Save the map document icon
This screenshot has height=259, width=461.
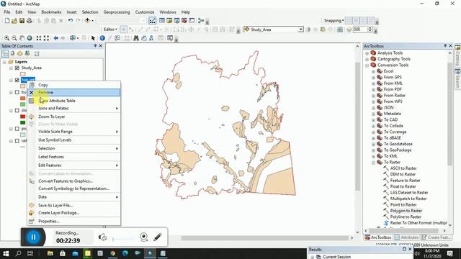click(22, 21)
